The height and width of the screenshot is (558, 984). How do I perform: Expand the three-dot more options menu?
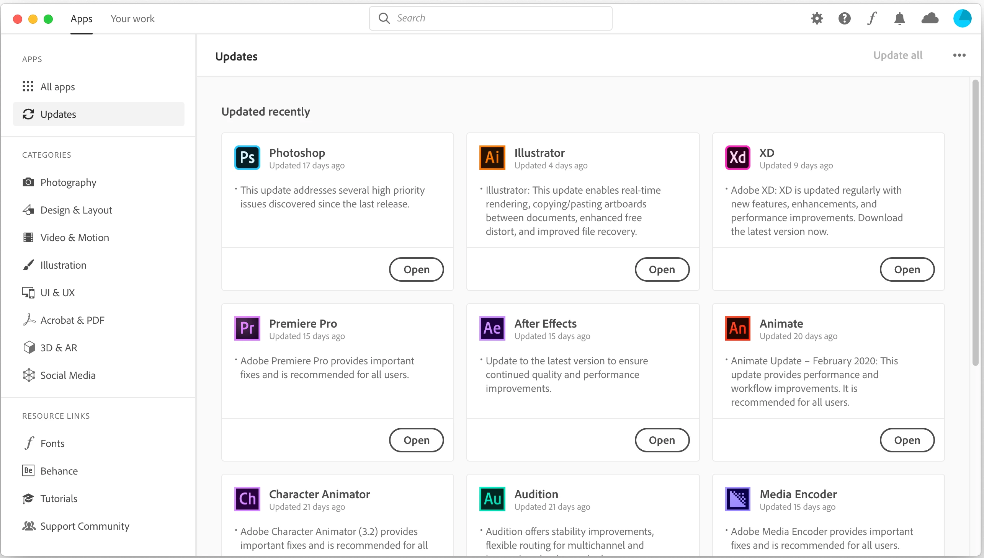[959, 55]
